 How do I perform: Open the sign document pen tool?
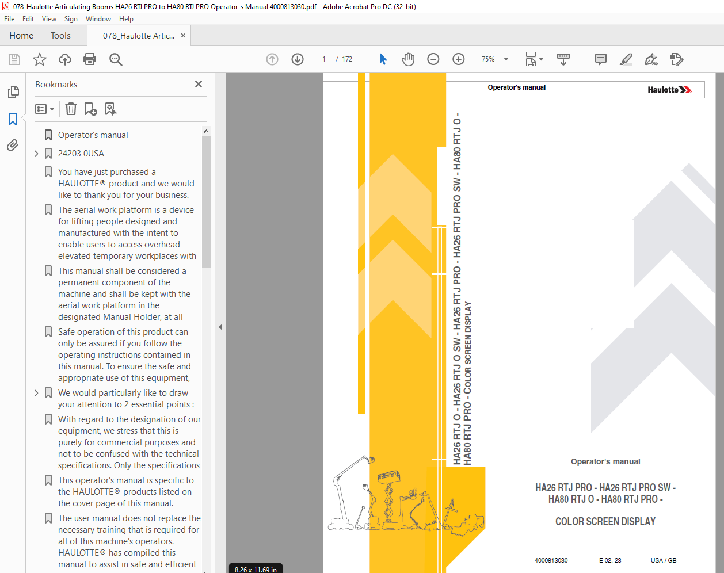[651, 59]
